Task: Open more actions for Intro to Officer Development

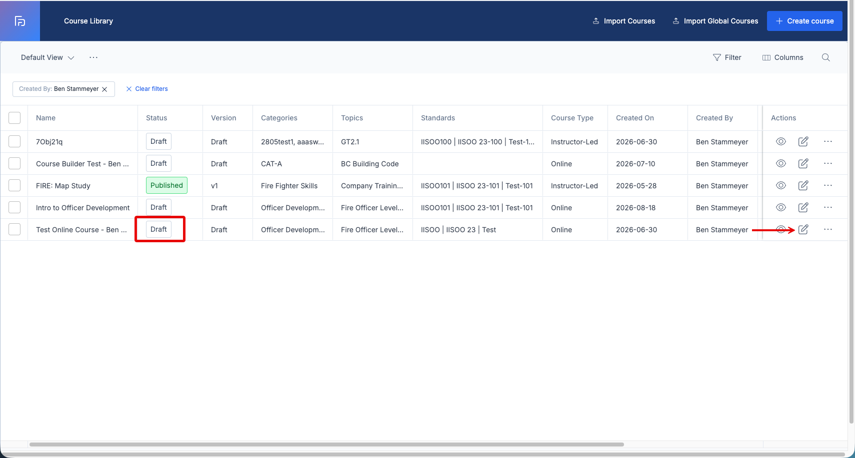Action: coord(828,207)
